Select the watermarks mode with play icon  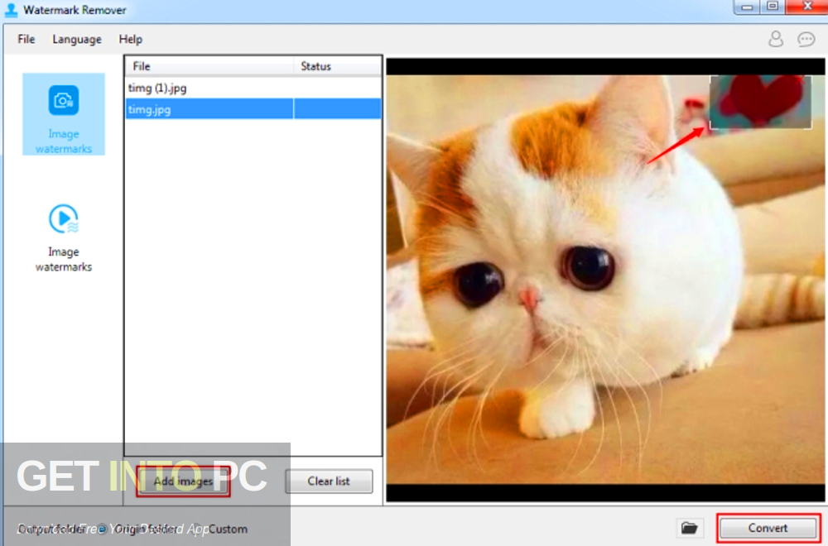(64, 237)
